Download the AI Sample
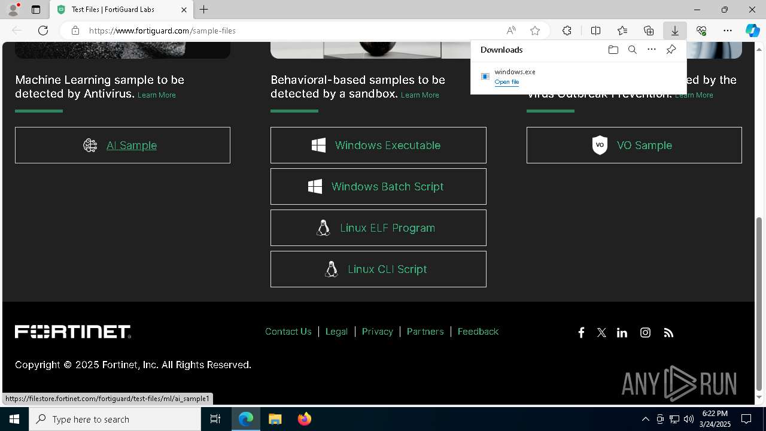This screenshot has width=766, height=431. (x=123, y=145)
